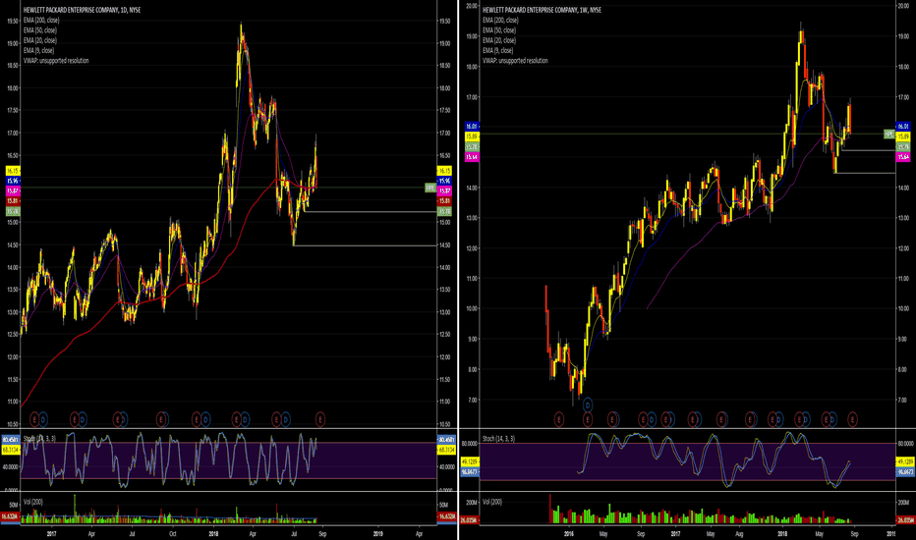Select EMA (50, close) legend on daily chart

point(39,29)
